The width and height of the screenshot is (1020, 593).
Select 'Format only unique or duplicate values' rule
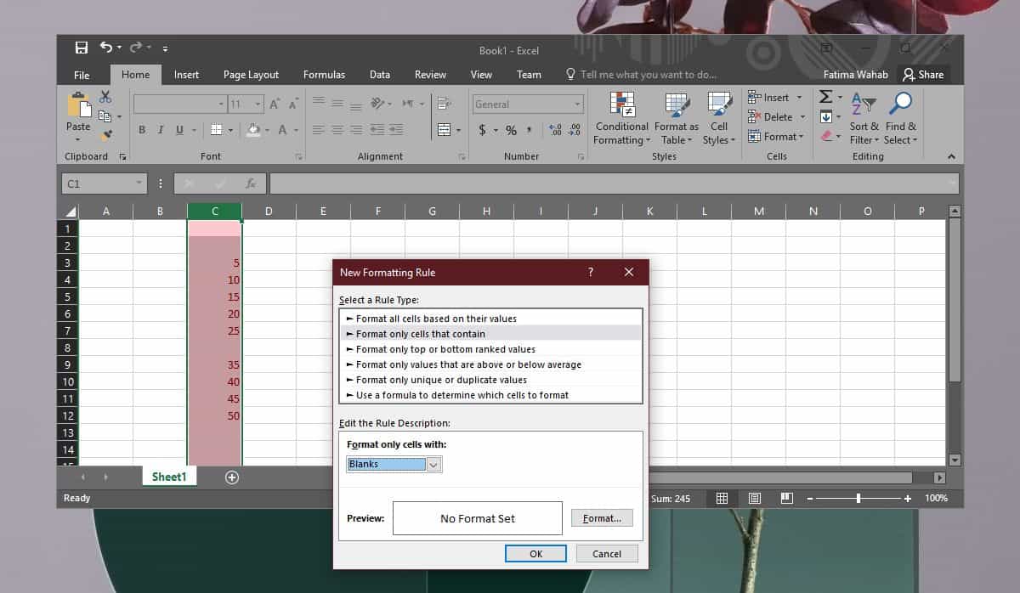point(490,380)
